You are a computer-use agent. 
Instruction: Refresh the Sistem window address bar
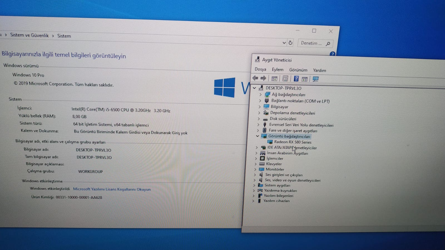coord(290,43)
